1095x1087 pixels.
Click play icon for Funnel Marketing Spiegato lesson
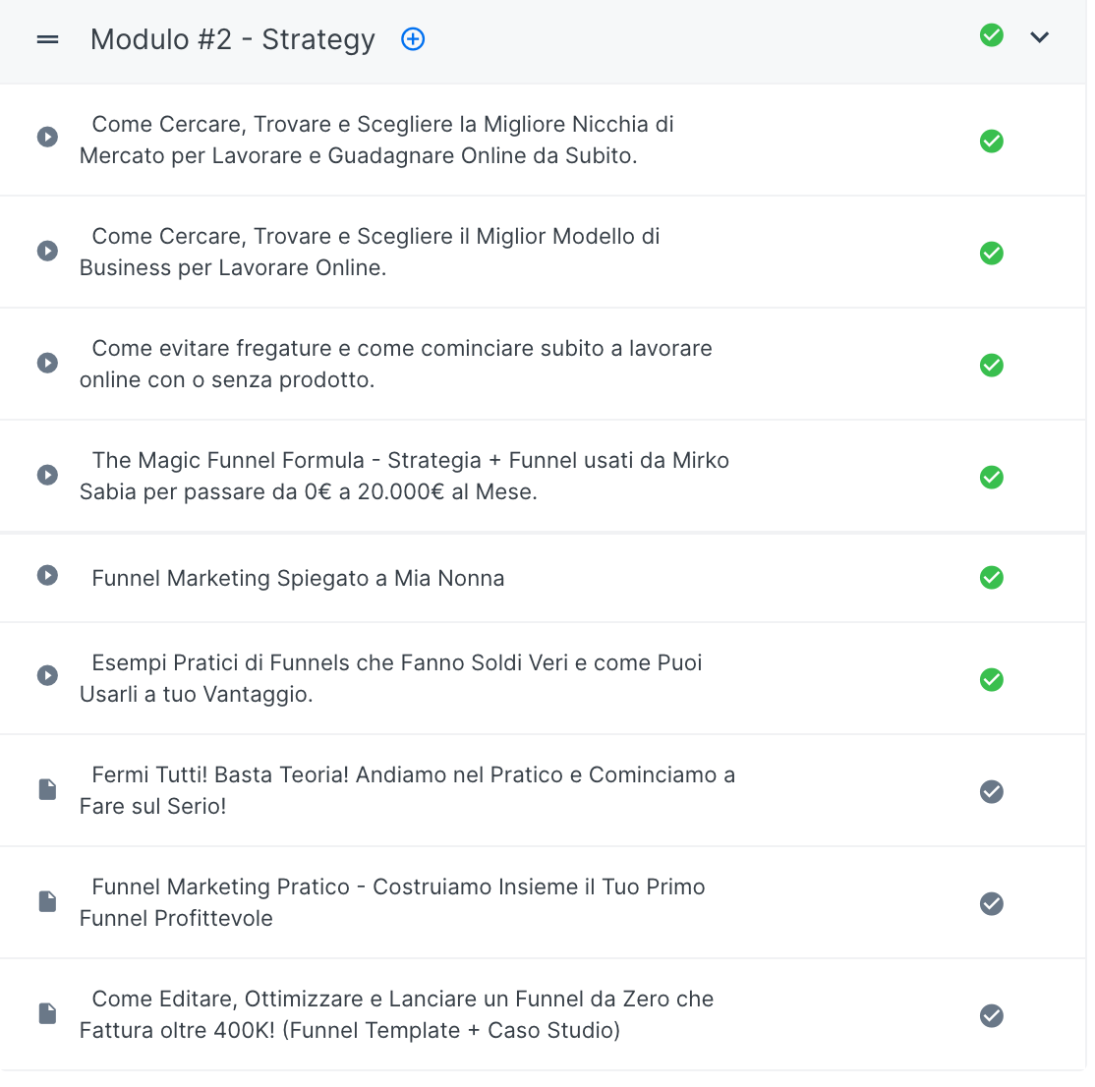(47, 575)
